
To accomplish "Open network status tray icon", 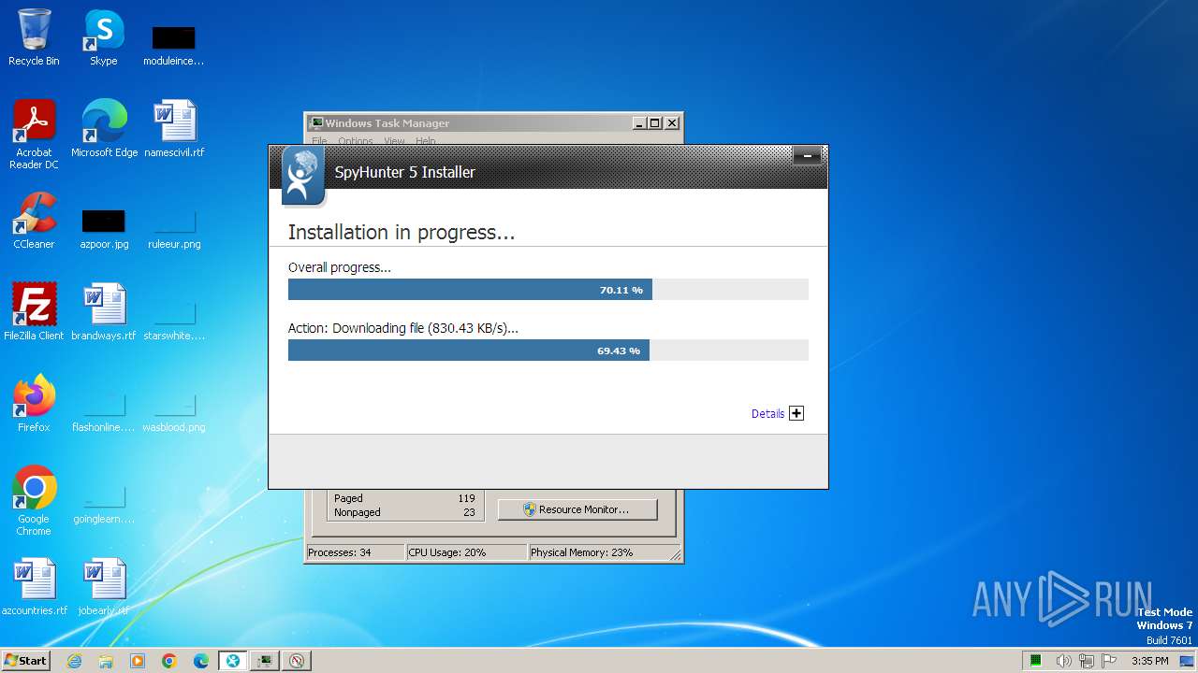I will 1087,661.
